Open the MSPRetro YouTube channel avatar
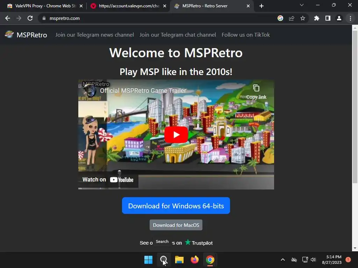This screenshot has width=358, height=268. (89, 90)
